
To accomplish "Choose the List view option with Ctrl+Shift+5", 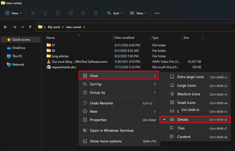I will click(x=195, y=111).
